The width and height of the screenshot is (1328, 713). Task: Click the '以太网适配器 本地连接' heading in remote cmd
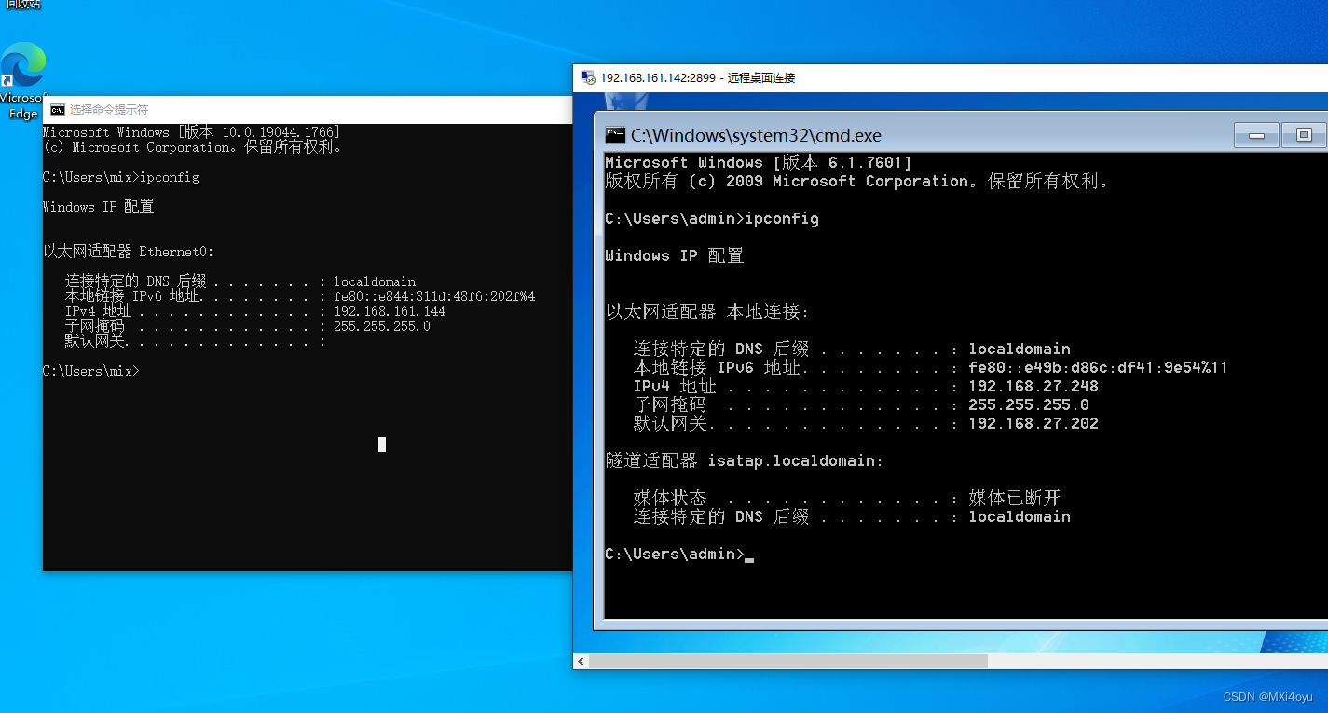point(707,311)
